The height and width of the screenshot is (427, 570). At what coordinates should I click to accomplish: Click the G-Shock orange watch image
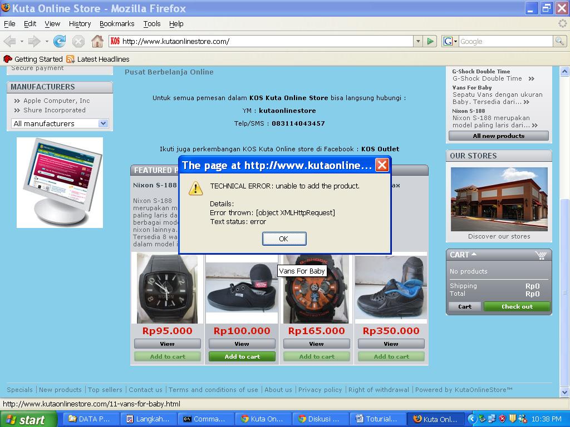coord(316,289)
